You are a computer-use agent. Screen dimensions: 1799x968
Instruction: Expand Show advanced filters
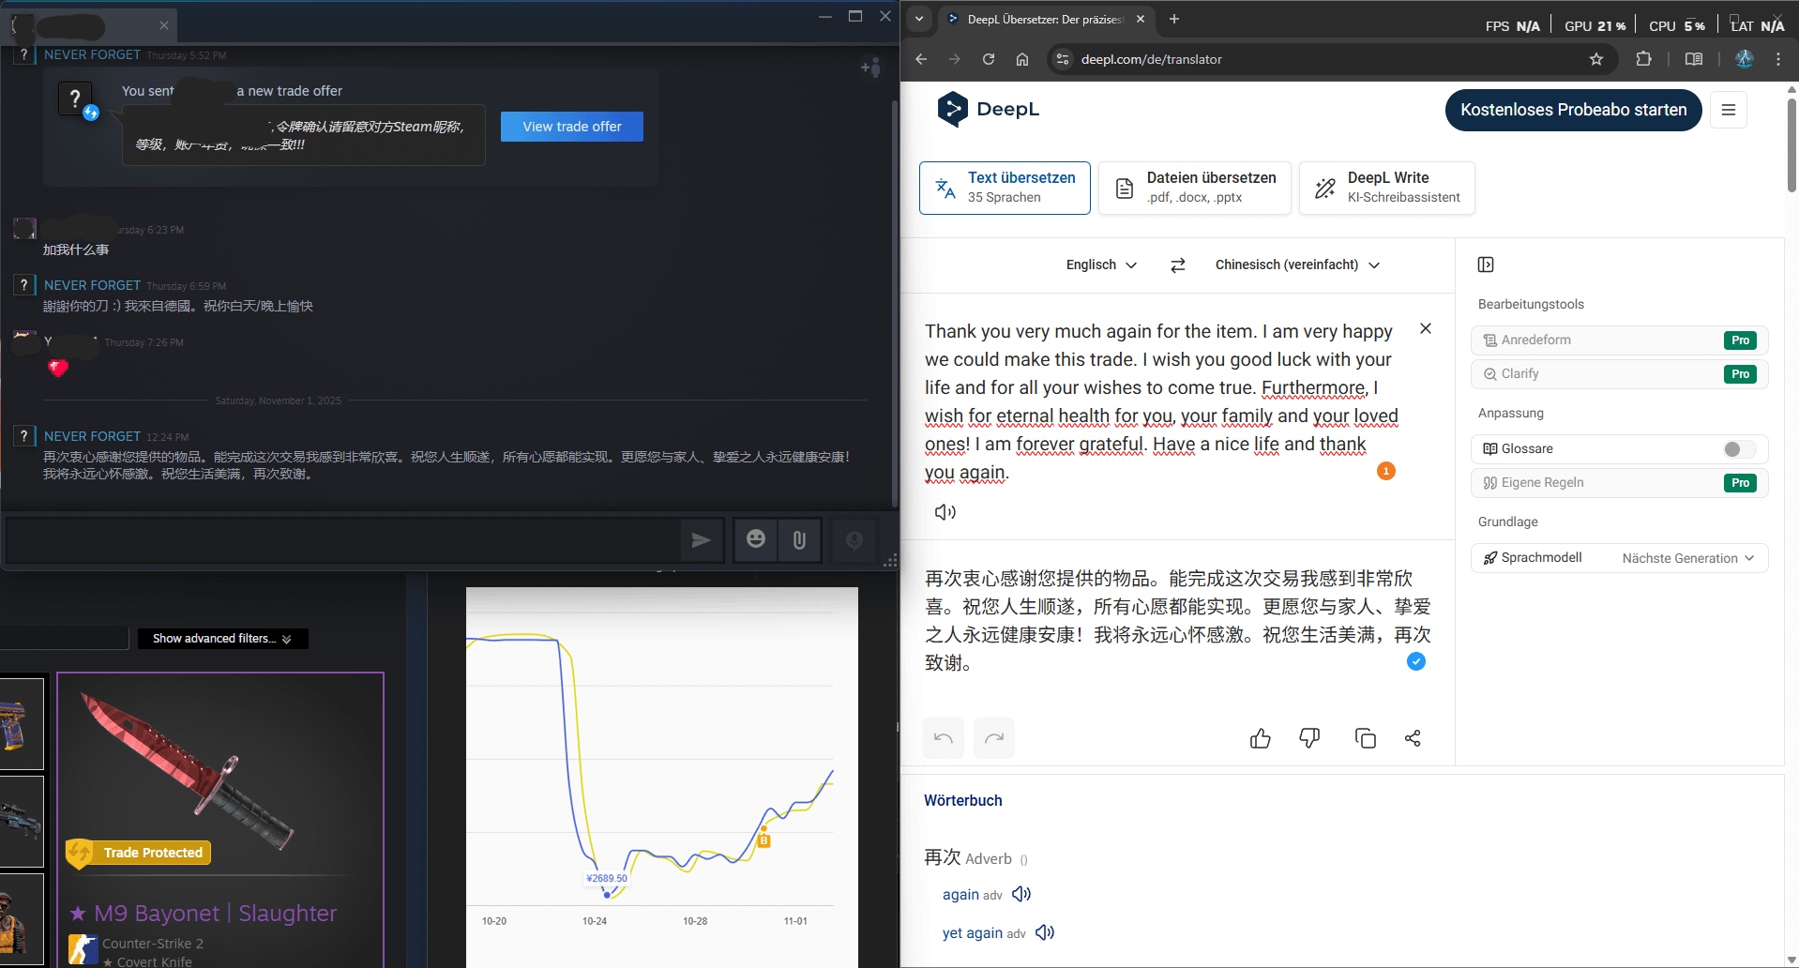[223, 639]
